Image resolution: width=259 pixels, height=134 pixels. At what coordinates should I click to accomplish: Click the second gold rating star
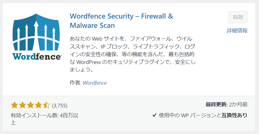tap(22, 105)
